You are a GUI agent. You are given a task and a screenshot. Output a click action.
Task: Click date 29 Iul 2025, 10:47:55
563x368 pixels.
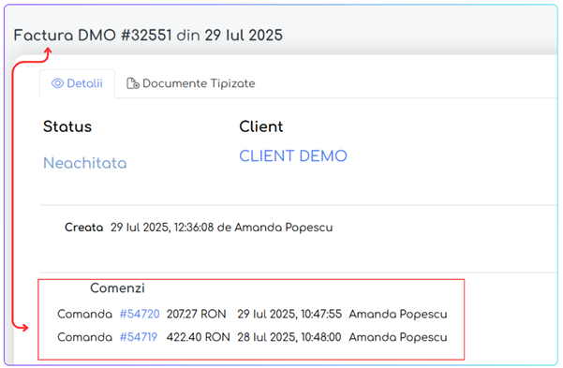coord(289,314)
